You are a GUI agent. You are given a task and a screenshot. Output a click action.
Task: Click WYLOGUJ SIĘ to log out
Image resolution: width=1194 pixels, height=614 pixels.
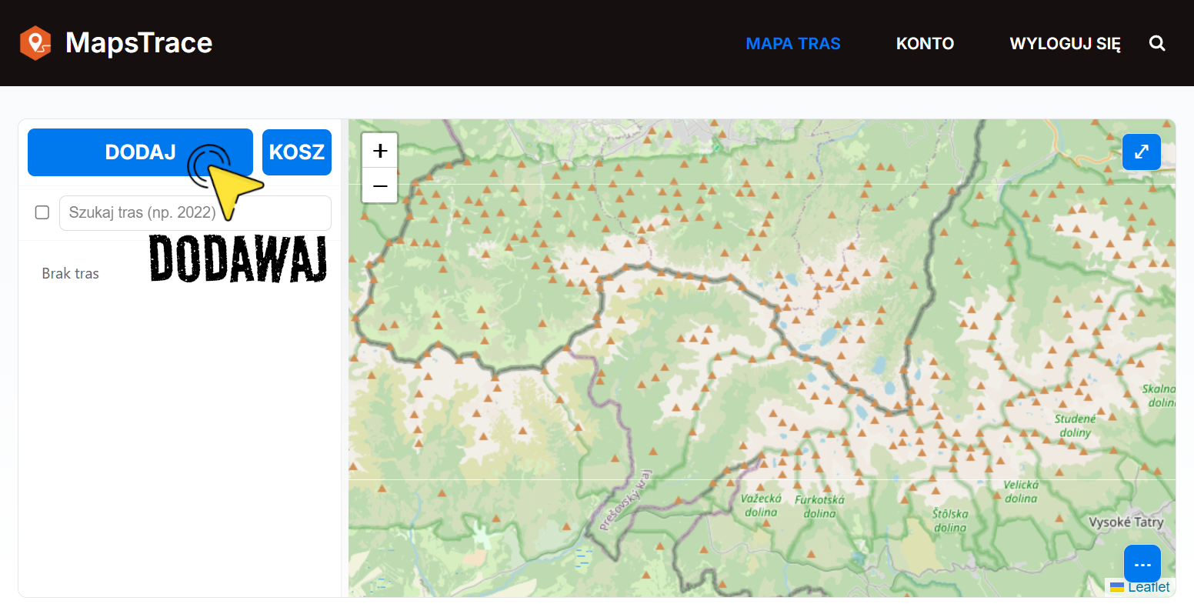[1065, 44]
